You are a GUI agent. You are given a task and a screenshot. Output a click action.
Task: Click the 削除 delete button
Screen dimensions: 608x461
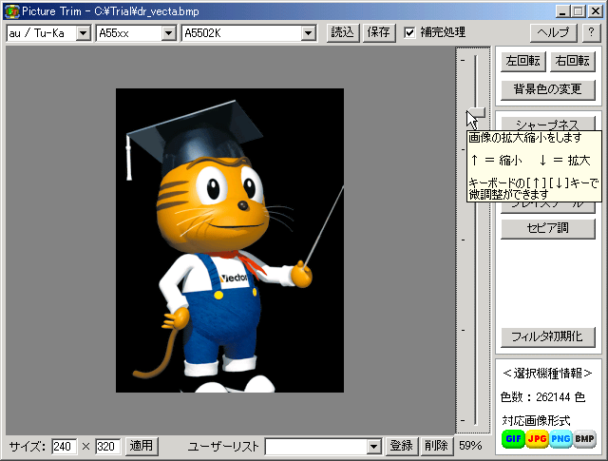point(436,446)
